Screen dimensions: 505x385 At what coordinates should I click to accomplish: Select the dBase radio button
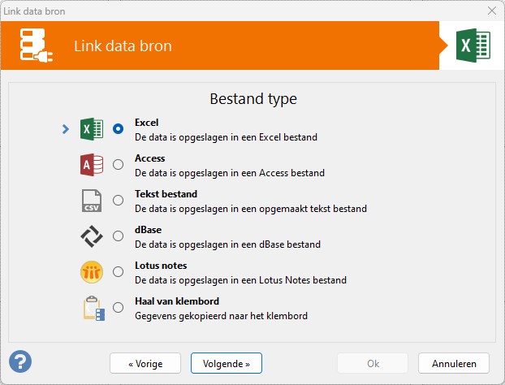pos(119,236)
